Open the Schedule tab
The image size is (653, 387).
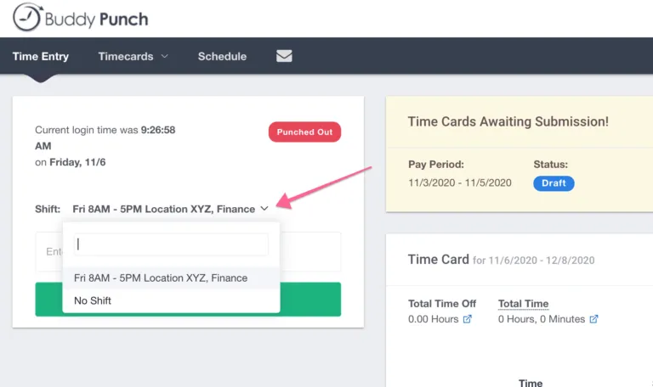click(x=222, y=56)
